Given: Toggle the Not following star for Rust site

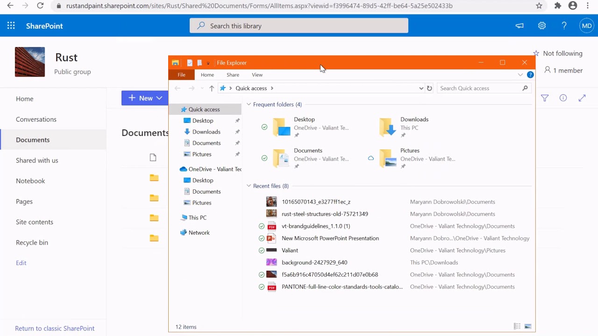Looking at the screenshot, I should (x=536, y=53).
